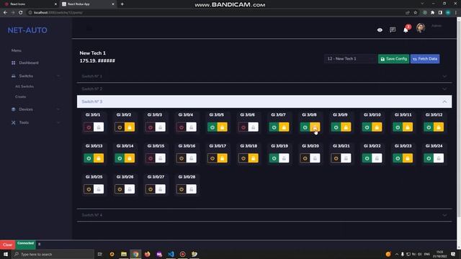Click the lock icon of port Gi 3/0/24
Viewport: 461px width, 259px height.
click(439, 158)
